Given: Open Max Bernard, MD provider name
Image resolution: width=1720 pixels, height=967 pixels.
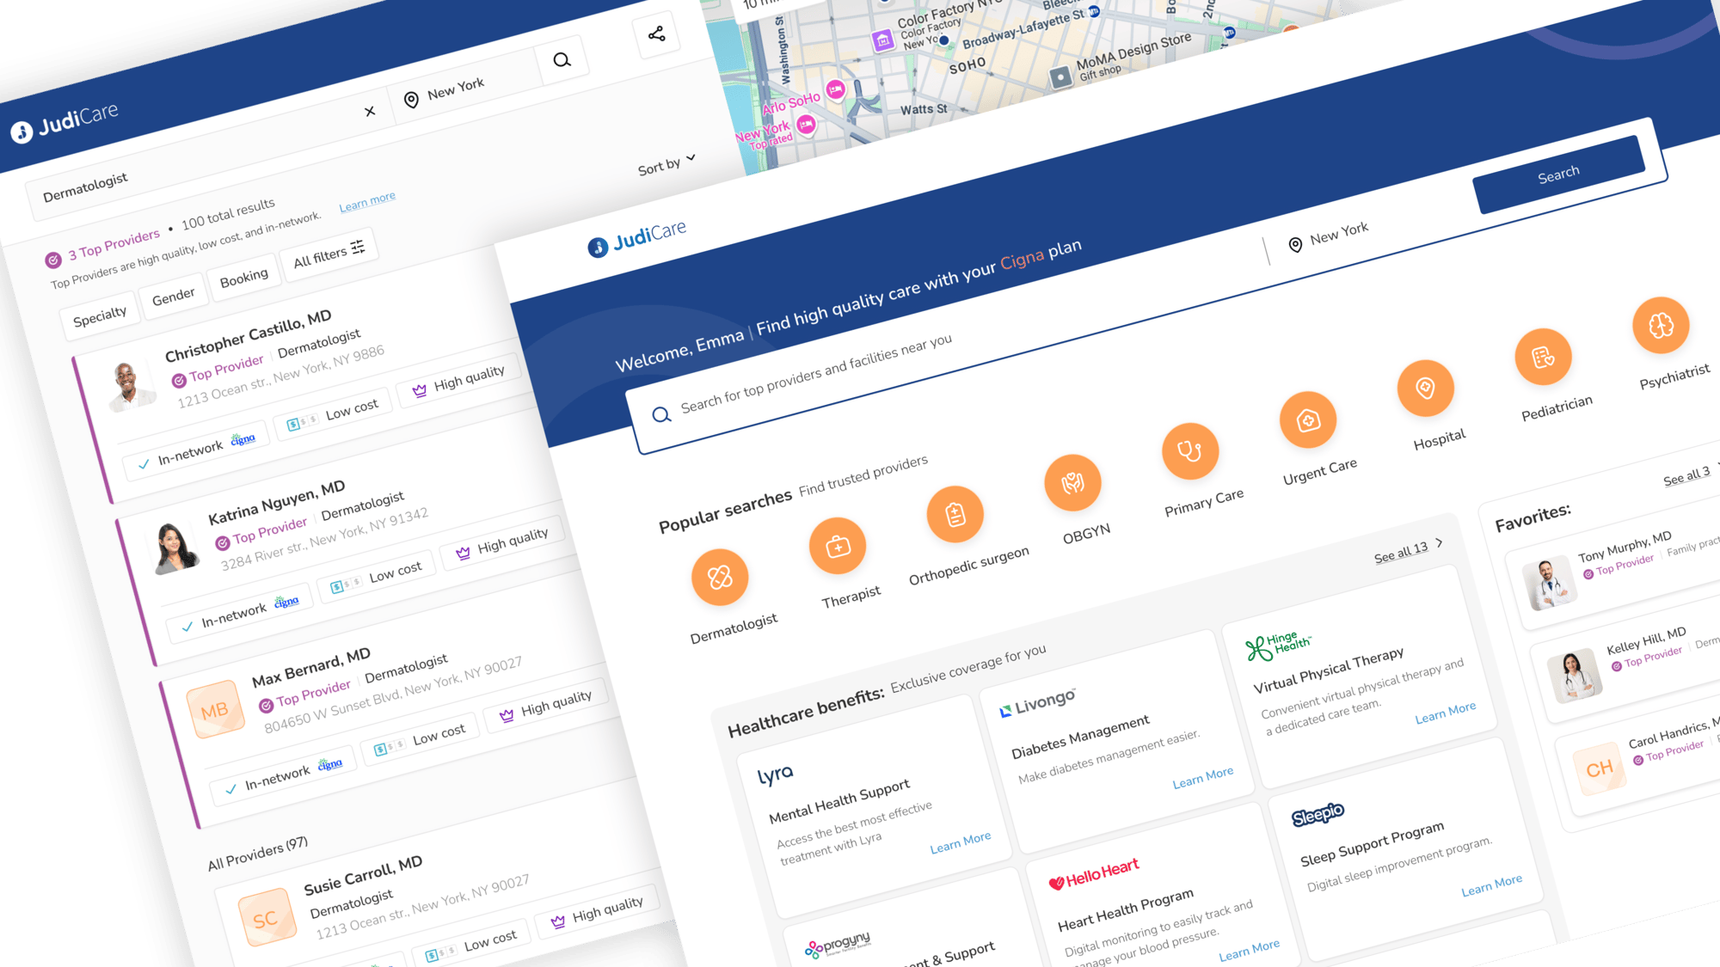Looking at the screenshot, I should tap(310, 667).
